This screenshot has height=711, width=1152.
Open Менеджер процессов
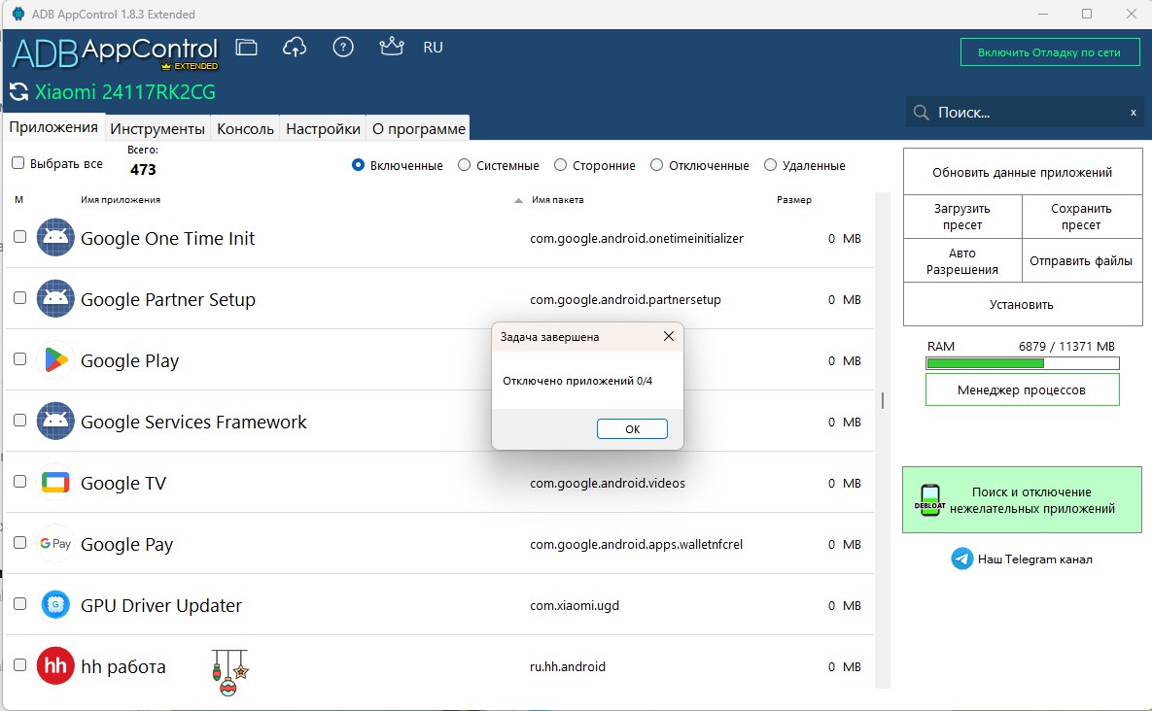tap(1022, 389)
